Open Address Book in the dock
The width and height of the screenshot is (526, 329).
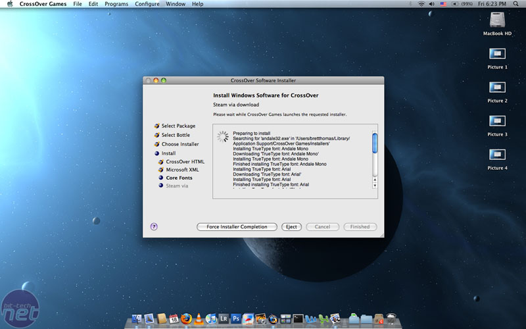162,318
